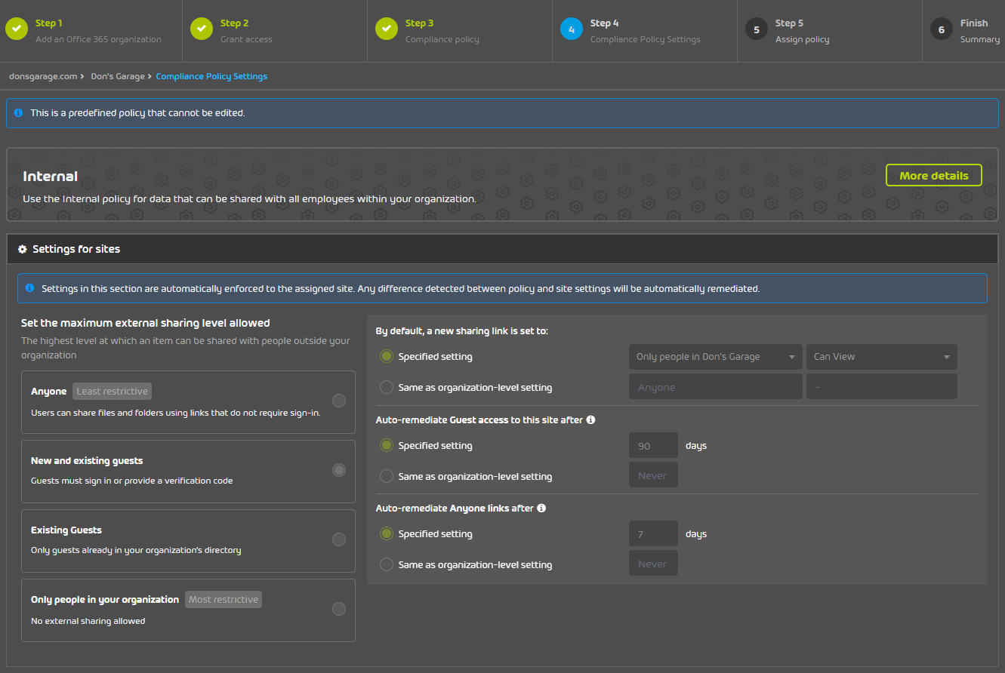The height and width of the screenshot is (673, 1005).
Task: Click info icon in predefined policy banner
Action: pos(18,112)
